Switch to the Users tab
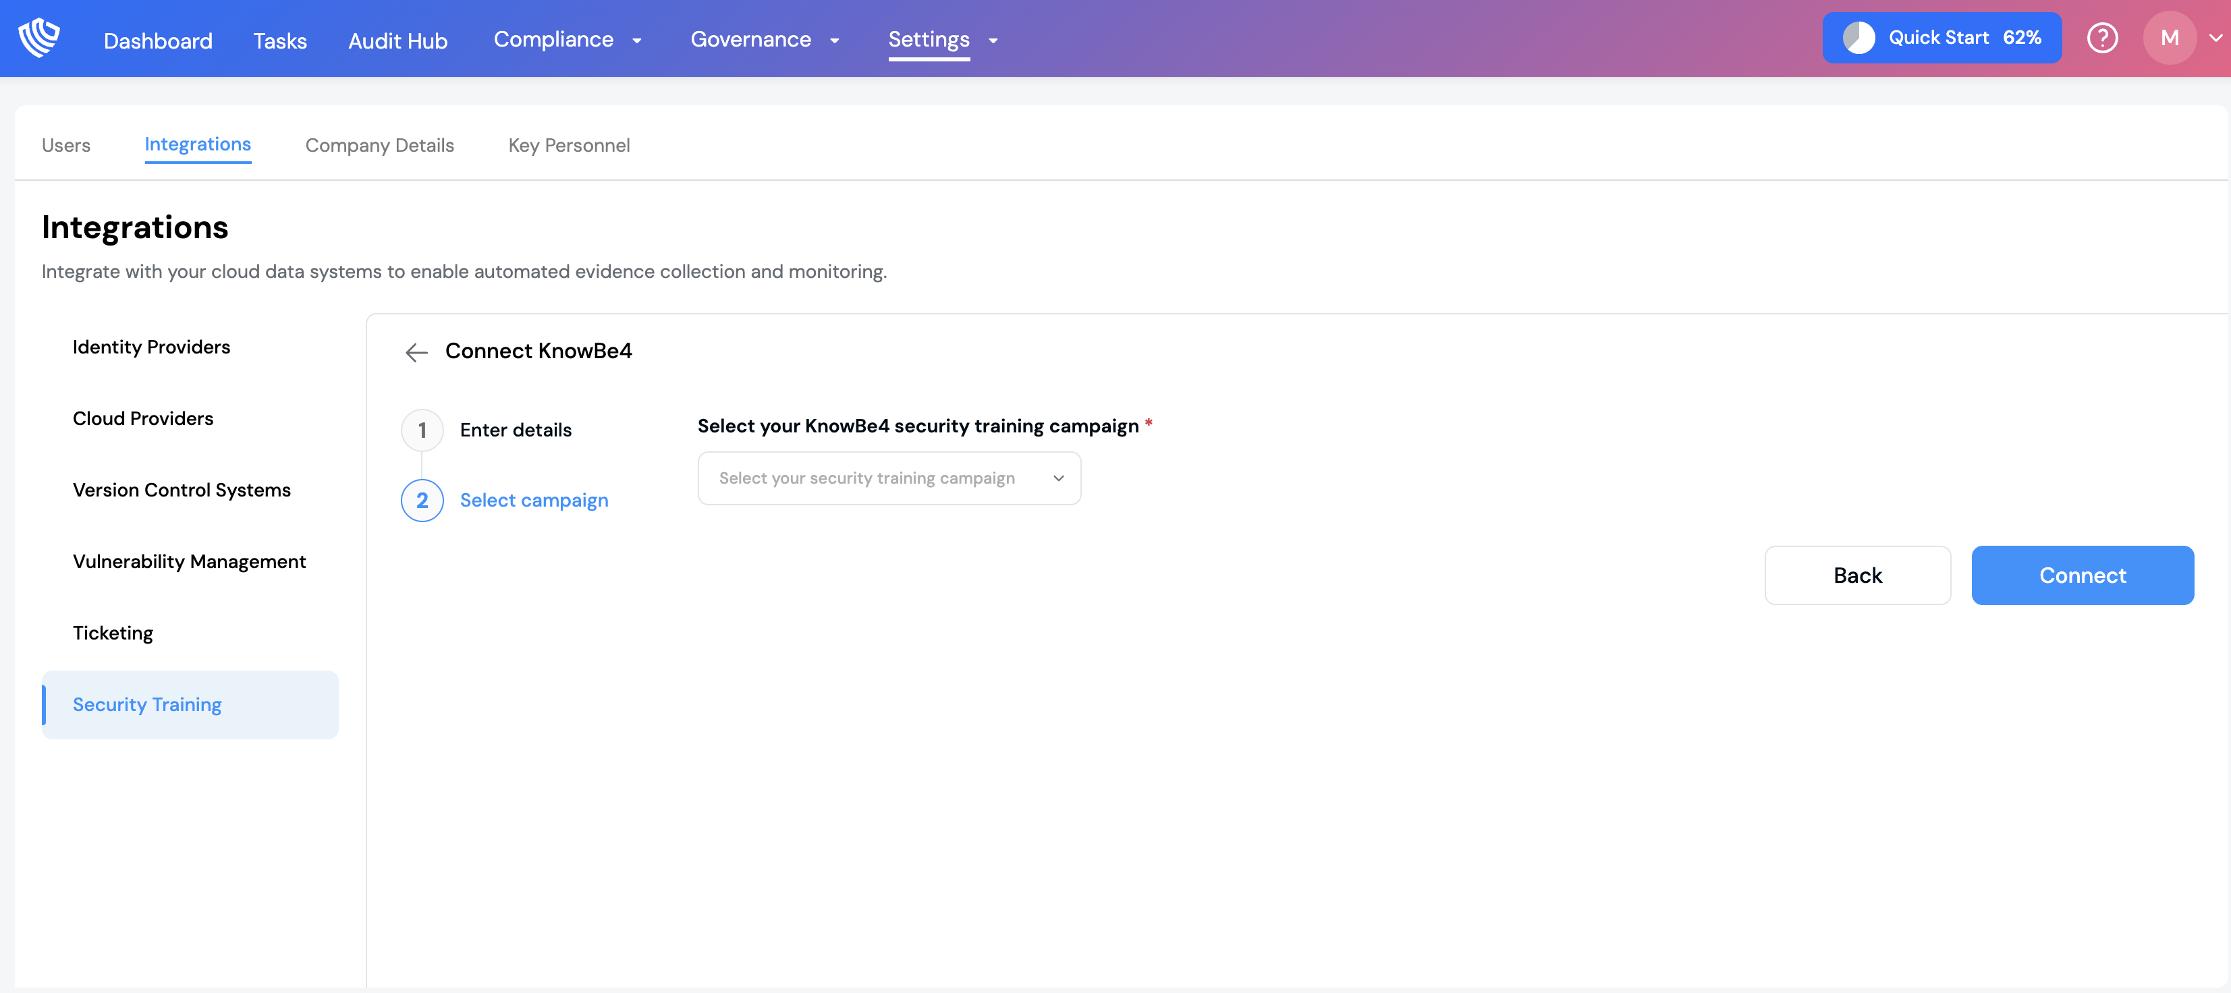Screen dimensions: 2231x993 (66, 146)
